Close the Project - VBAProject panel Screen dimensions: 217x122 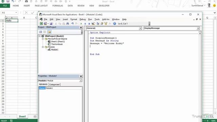(81, 27)
